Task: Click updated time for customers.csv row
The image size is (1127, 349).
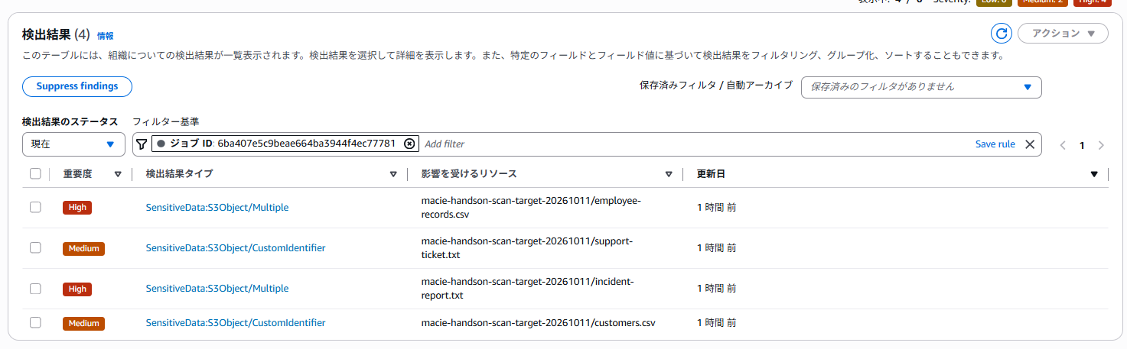Action: 716,322
